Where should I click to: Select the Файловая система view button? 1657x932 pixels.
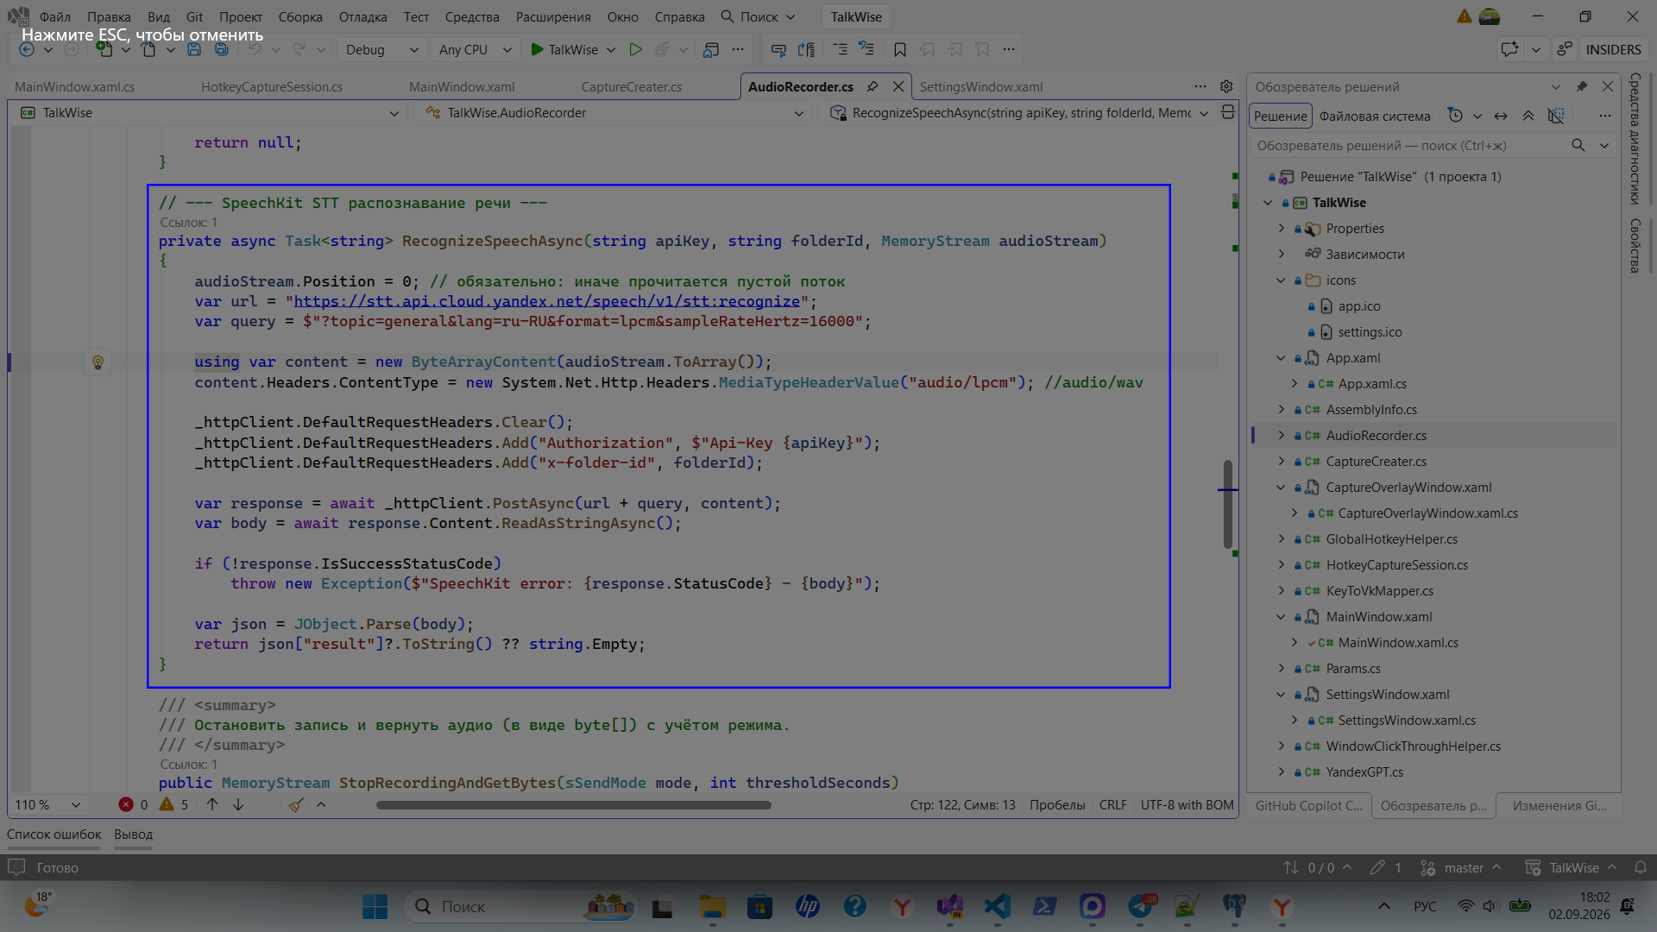1374,116
